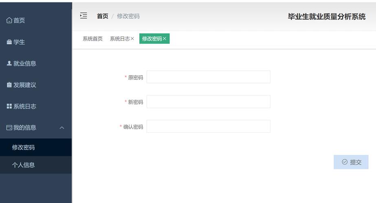Click the card icon beside 我的信息
The height and width of the screenshot is (203, 376).
pos(9,127)
